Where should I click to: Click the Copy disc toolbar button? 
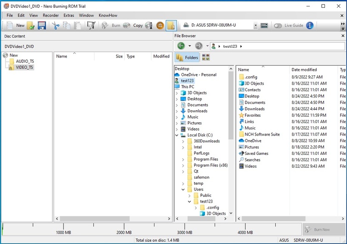(x=133, y=25)
